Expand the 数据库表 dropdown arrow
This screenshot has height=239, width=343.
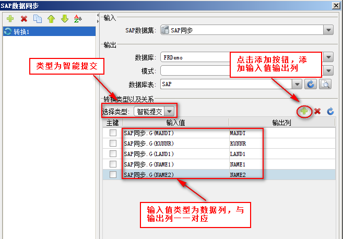click(x=297, y=84)
